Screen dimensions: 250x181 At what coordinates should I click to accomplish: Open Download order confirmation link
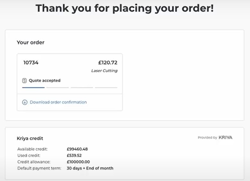58,102
